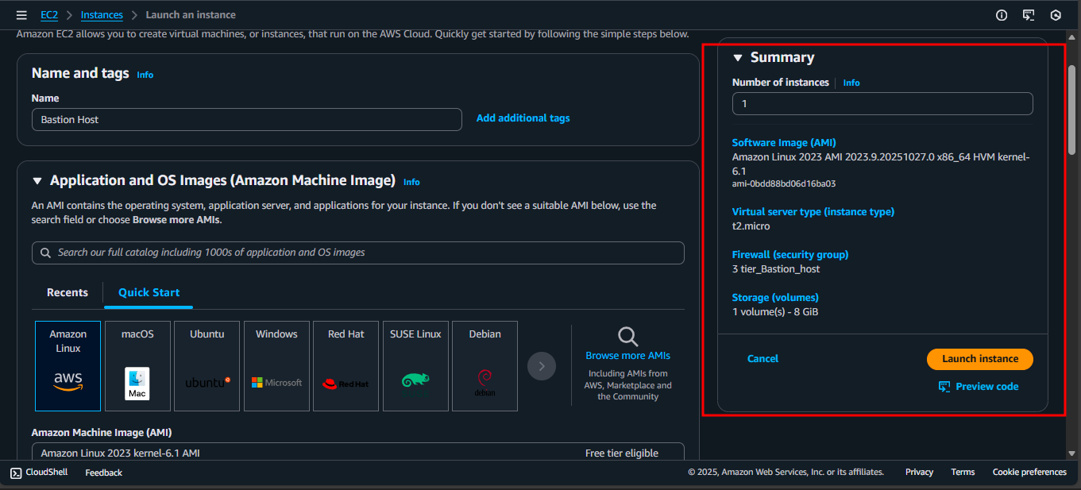Select the Red Hat AMI tile
Image resolution: width=1081 pixels, height=490 pixels.
346,366
